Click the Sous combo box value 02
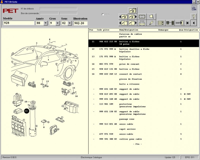This screenshot has width=200, height=160. tap(64, 23)
